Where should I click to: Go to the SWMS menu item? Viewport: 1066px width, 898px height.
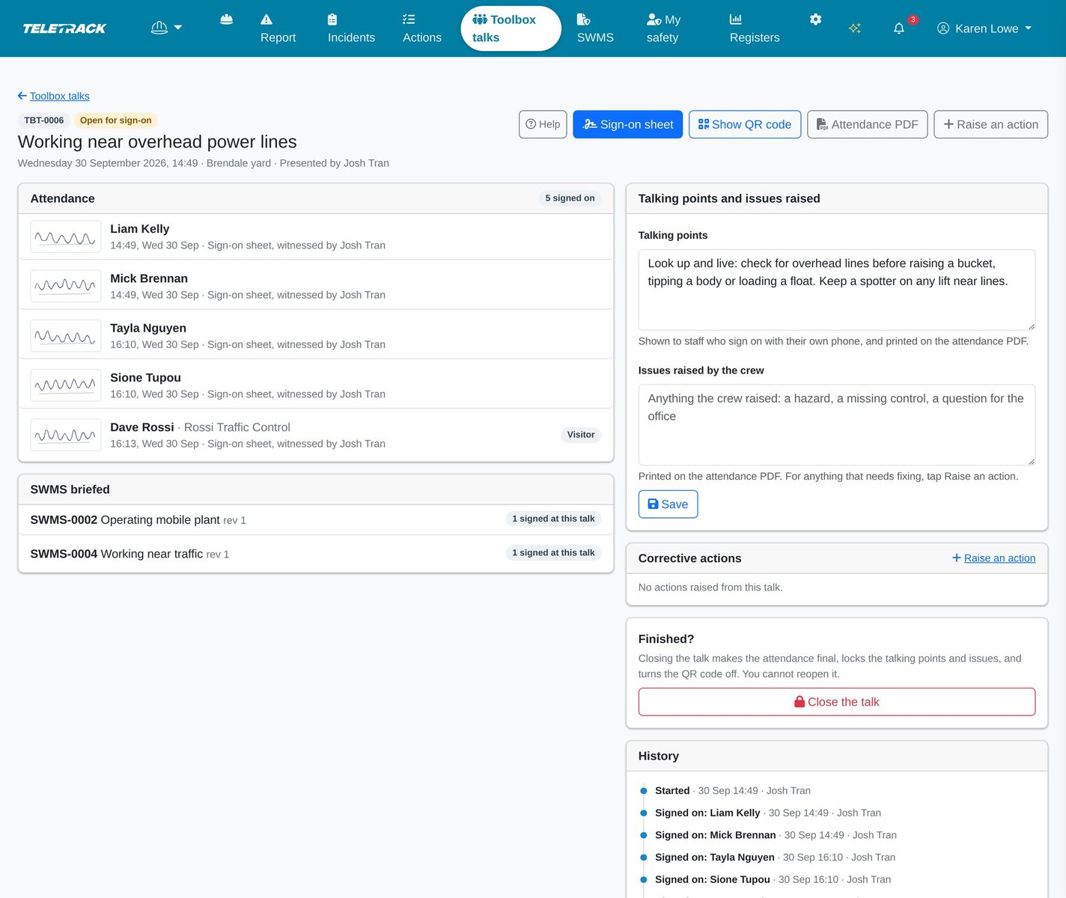595,28
